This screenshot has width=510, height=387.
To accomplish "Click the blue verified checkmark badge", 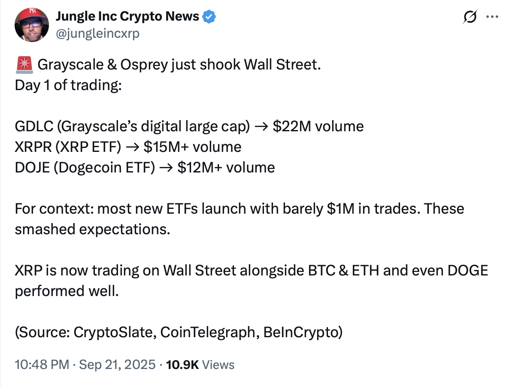I will click(209, 17).
